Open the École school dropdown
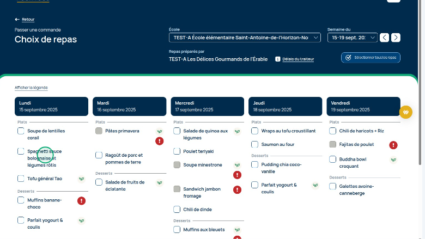The image size is (425, 239). pyautogui.click(x=246, y=38)
